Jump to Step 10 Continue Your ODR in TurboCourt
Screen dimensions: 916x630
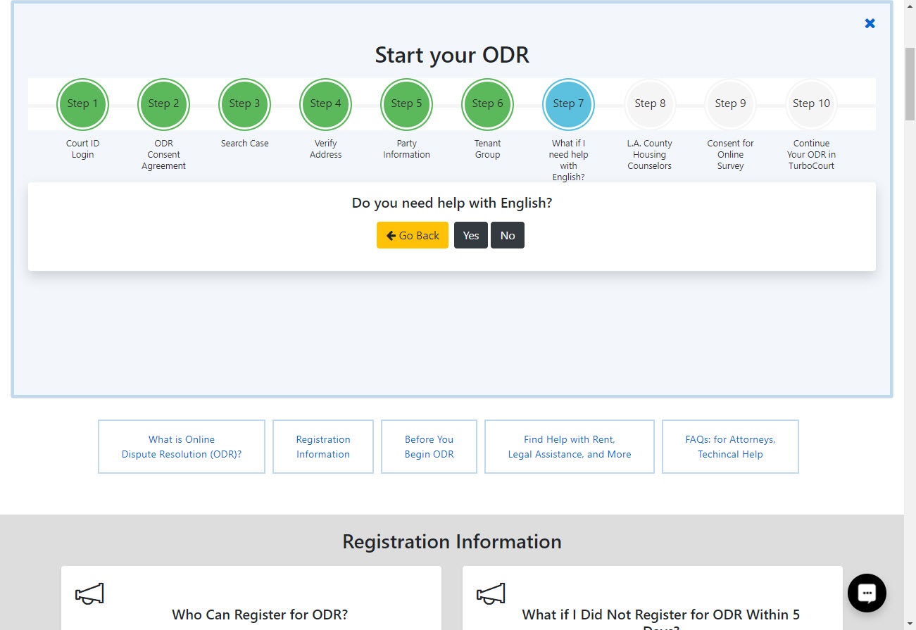tap(810, 103)
